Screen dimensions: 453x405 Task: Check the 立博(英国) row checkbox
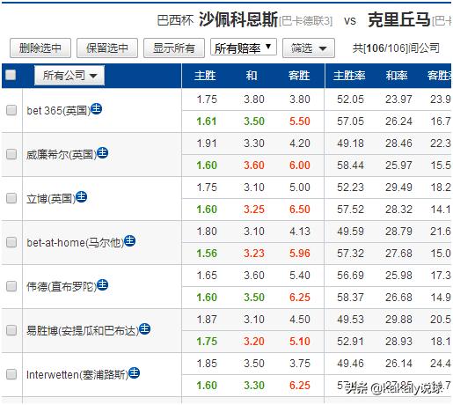pyautogui.click(x=11, y=198)
